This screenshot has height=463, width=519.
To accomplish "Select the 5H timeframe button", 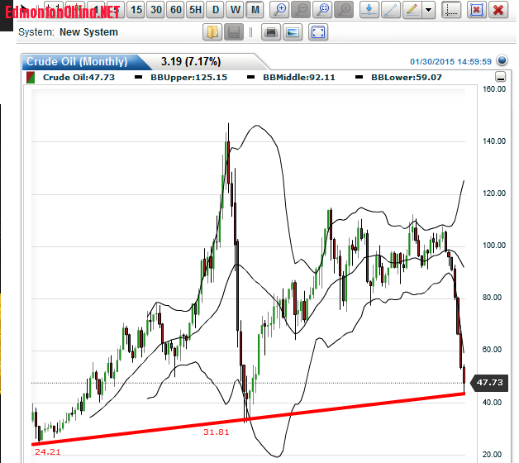I will pos(195,10).
